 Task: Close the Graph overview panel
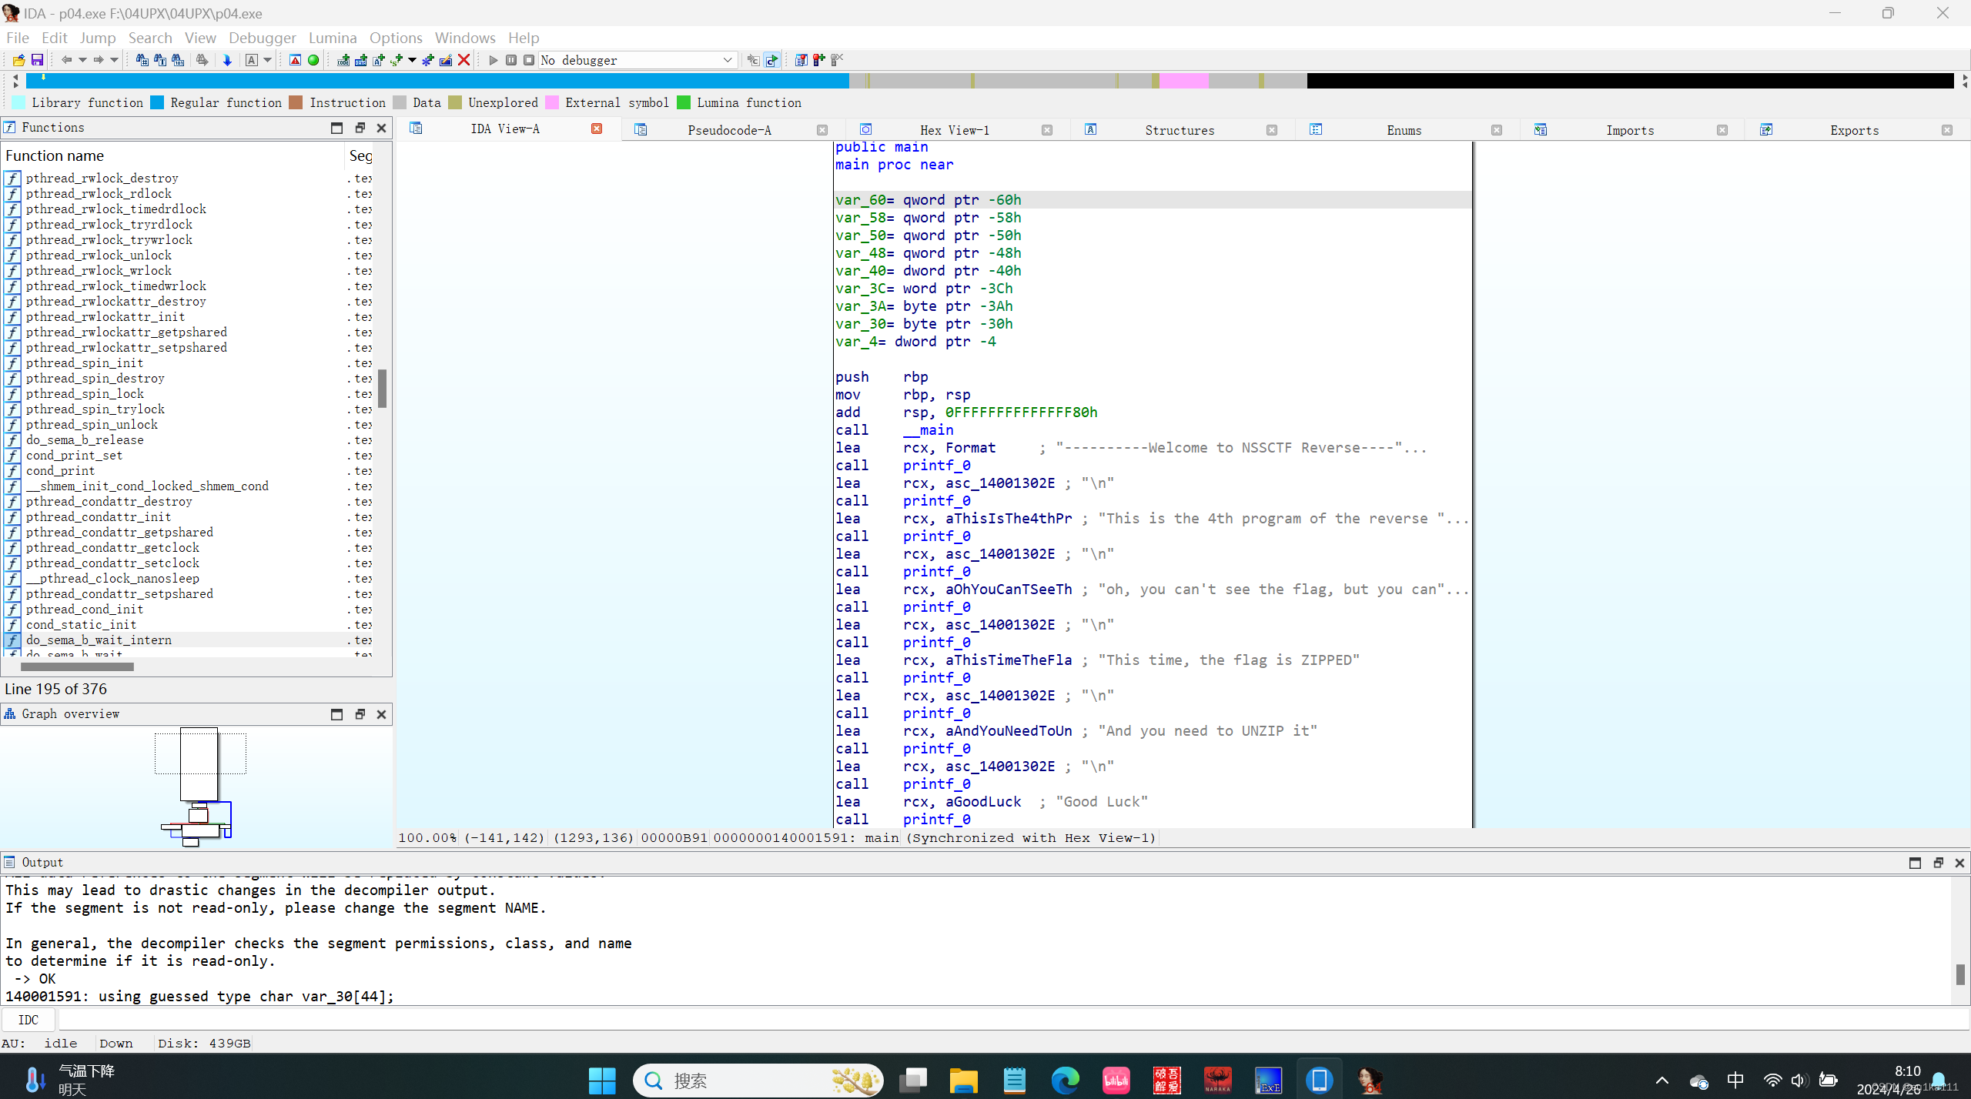[381, 714]
